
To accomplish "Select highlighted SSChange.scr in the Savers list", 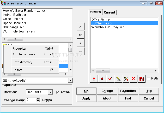I will pyautogui.click(x=124, y=23).
